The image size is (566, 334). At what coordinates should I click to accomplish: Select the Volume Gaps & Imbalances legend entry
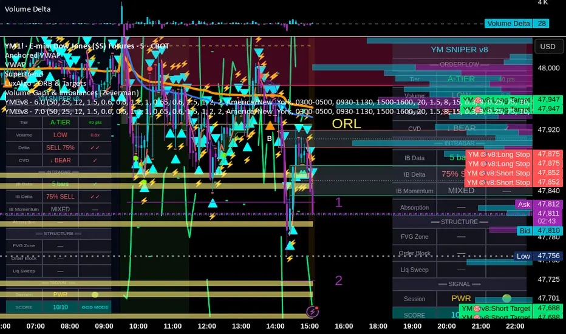pyautogui.click(x=72, y=93)
